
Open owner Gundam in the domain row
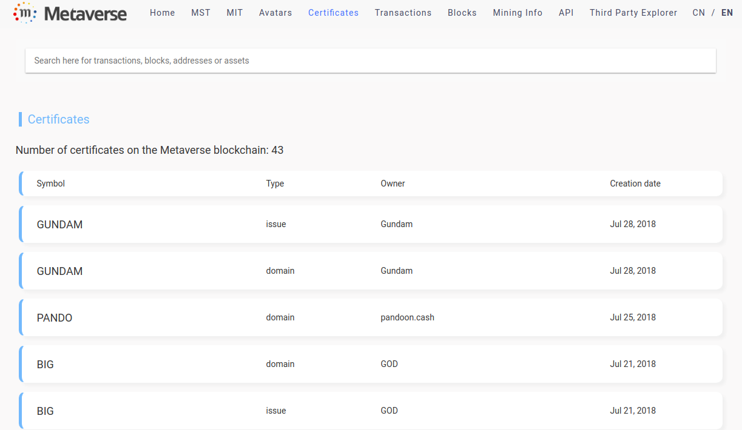coord(397,271)
